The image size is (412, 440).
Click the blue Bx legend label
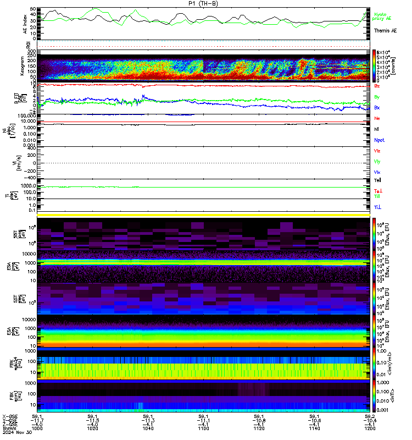pyautogui.click(x=377, y=107)
